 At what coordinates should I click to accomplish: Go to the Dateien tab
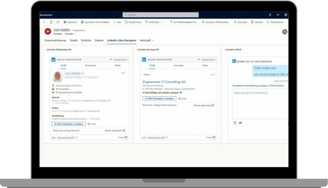pyautogui.click(x=99, y=40)
